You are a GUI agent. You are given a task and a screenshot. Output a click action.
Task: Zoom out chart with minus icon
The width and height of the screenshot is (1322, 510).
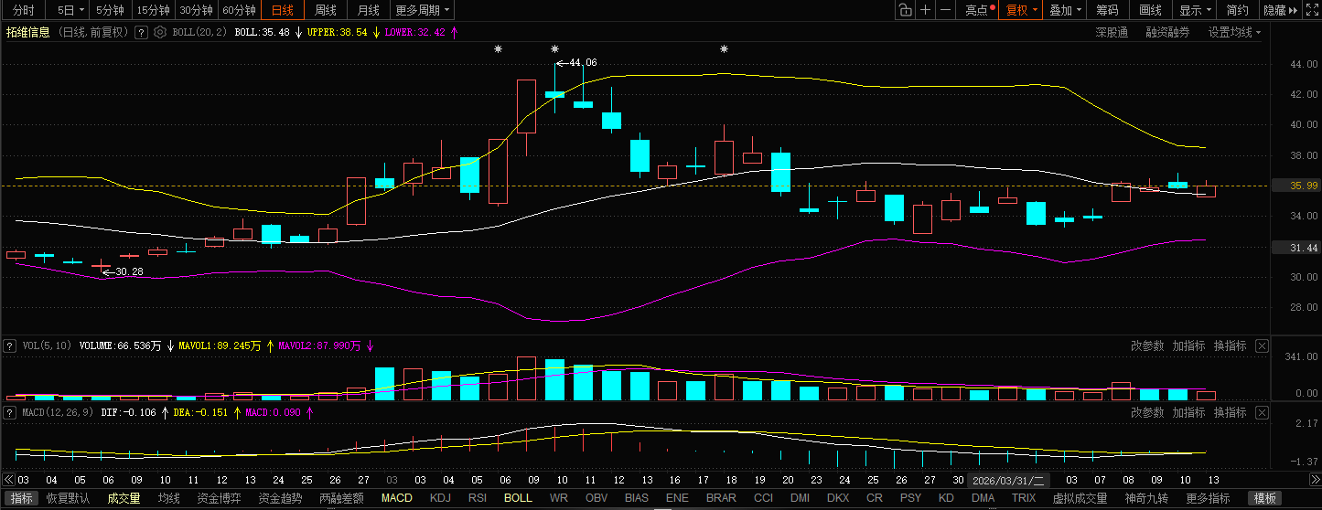[946, 10]
